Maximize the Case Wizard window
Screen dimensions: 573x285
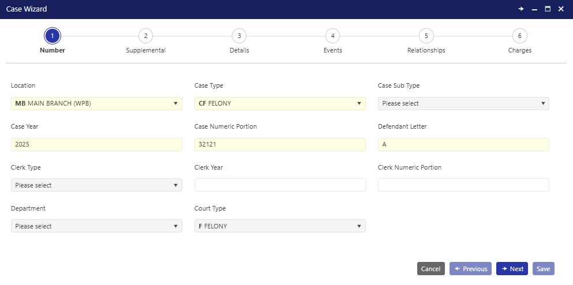click(548, 9)
